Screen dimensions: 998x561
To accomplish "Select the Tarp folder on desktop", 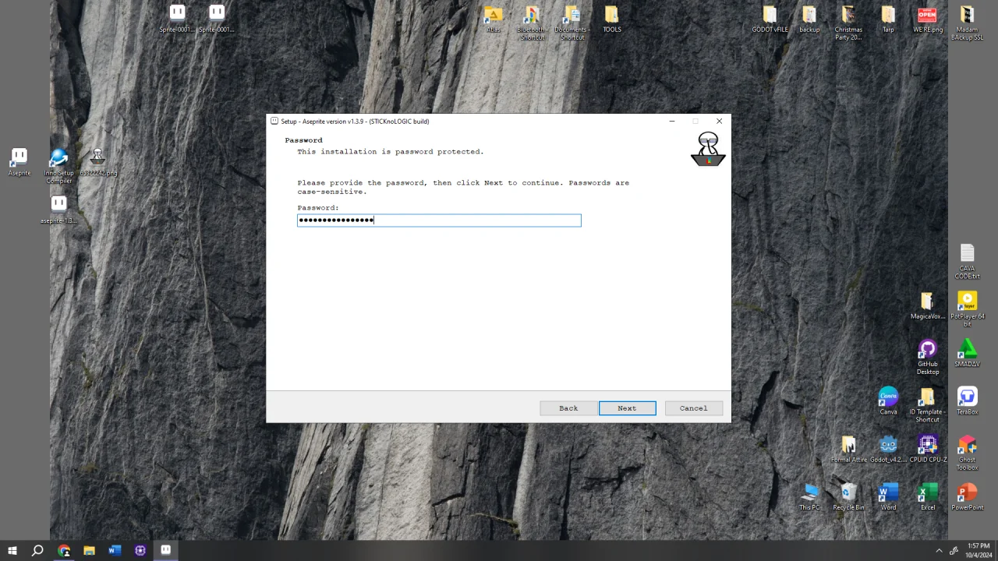I will pos(888,19).
